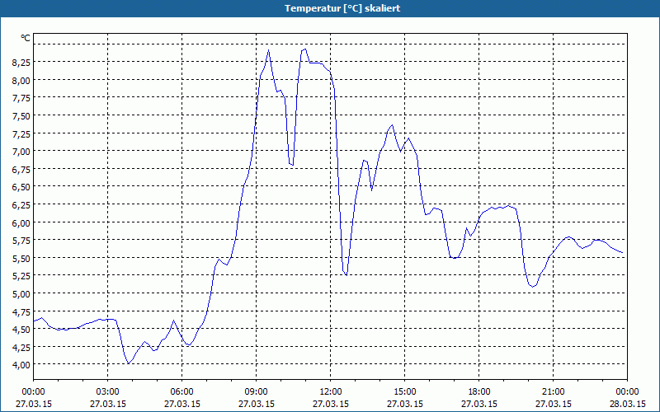Click the '28.03.15' date label
Screen dimensions: 660x412
point(627,404)
